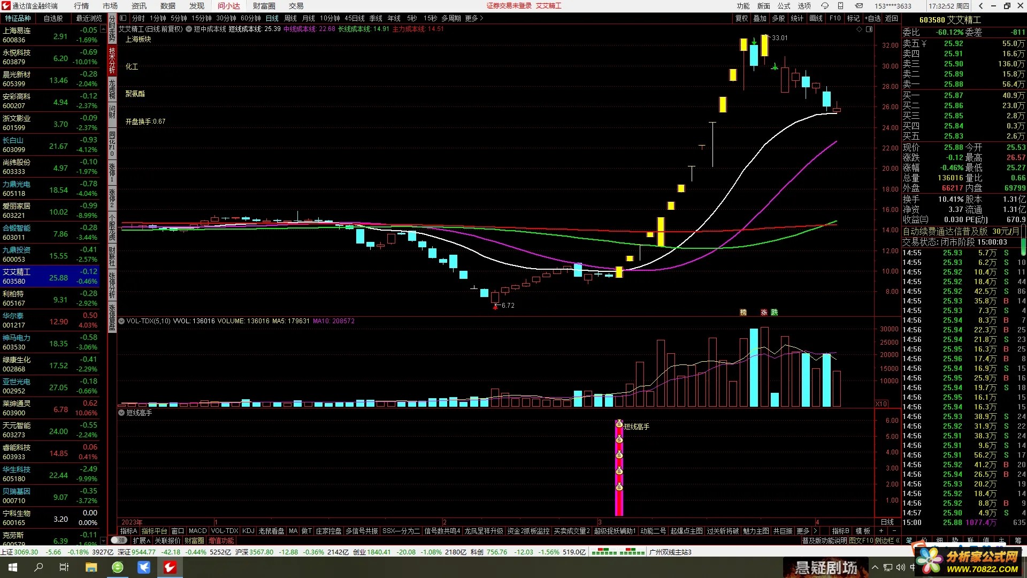This screenshot has width=1027, height=578.
Task: Toggle 标记 marker button
Action: point(853,18)
